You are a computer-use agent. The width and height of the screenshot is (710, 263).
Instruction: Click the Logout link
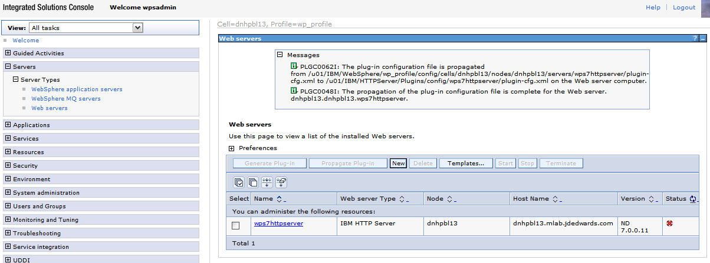click(684, 7)
